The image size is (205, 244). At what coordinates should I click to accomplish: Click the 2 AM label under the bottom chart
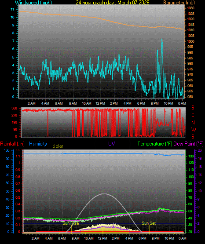pos(36,238)
